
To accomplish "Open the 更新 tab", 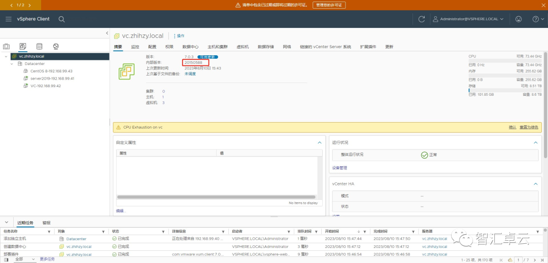I will [389, 47].
